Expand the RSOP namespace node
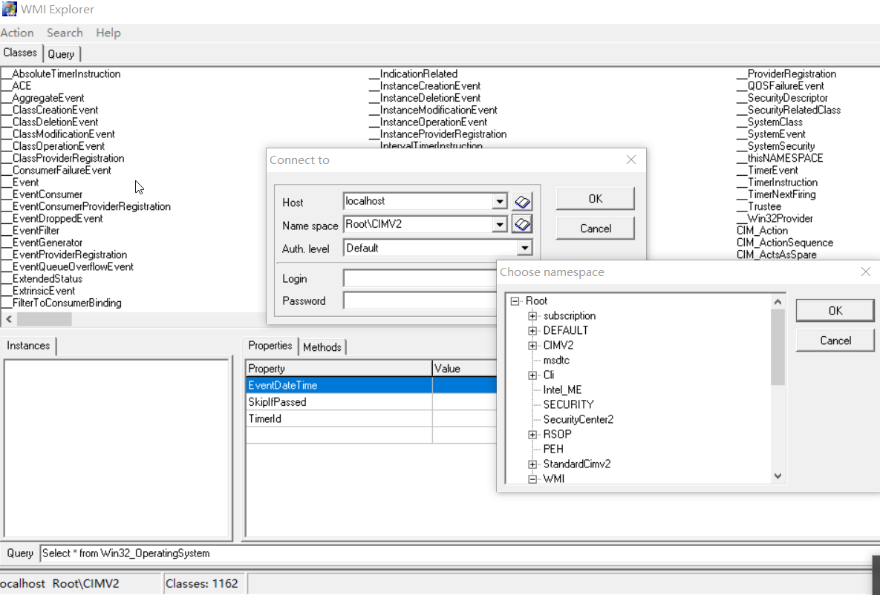Image resolution: width=880 pixels, height=595 pixels. tap(532, 435)
